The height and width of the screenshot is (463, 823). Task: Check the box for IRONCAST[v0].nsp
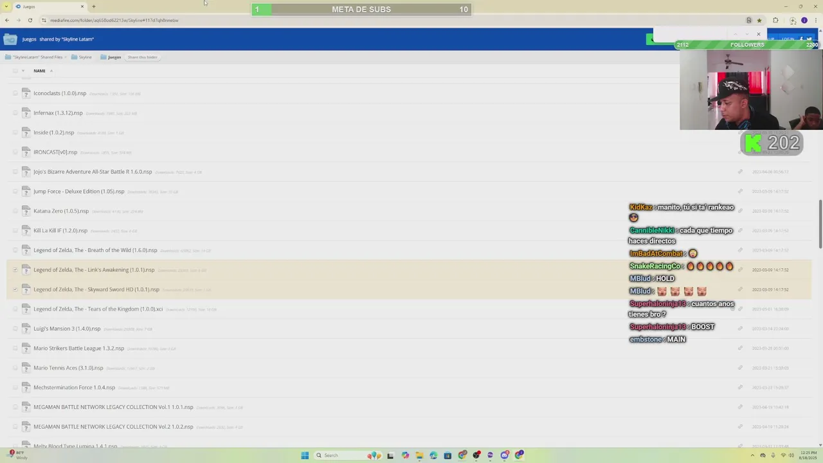15,152
